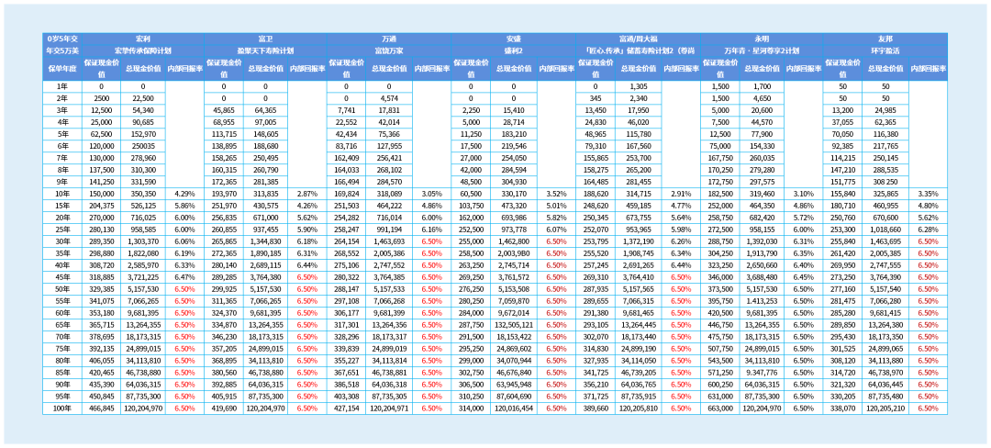Click the 3.35% return rate cell
The width and height of the screenshot is (991, 448).
click(x=928, y=194)
